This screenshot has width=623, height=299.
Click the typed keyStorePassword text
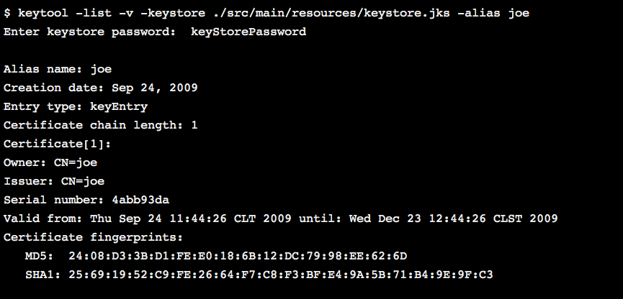(x=248, y=32)
